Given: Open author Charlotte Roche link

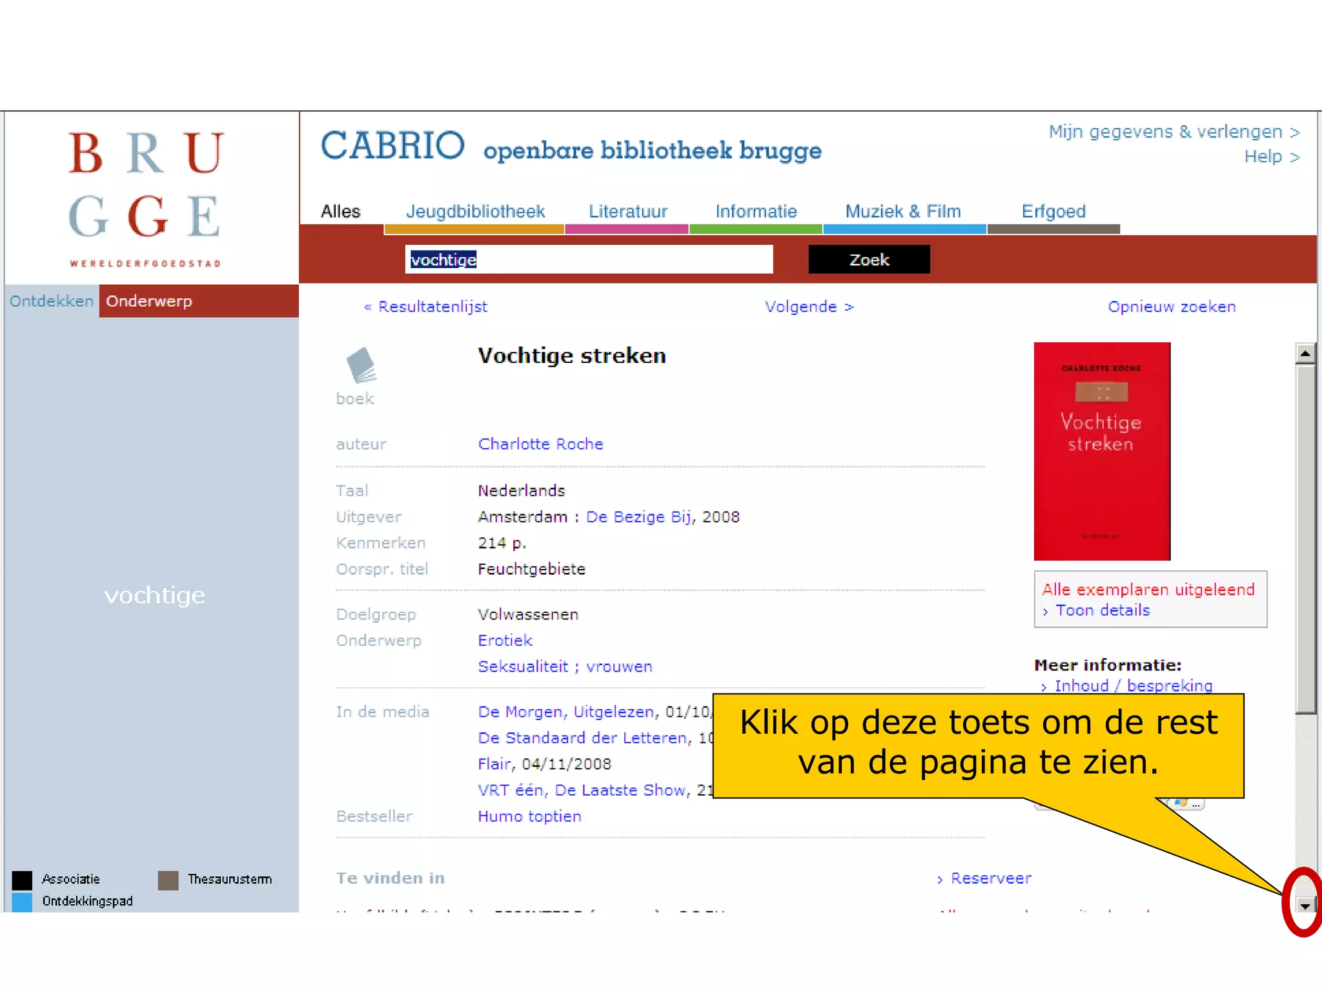Looking at the screenshot, I should [x=540, y=444].
